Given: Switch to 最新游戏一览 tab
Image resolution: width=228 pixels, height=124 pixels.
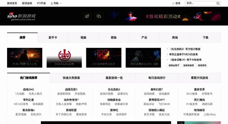Looking at the screenshot, I should pyautogui.click(x=114, y=78).
